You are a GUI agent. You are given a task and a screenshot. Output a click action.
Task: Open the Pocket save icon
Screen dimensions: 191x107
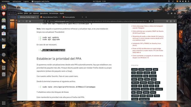(167, 21)
